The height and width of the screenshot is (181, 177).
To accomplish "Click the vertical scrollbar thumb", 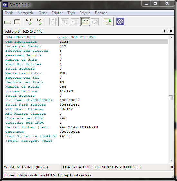I will point(171,98).
